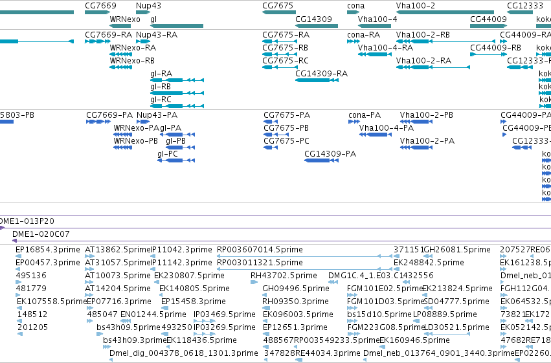Viewport: 551px width, 363px height.
Task: Click the cona gene label
Action: (x=356, y=6)
